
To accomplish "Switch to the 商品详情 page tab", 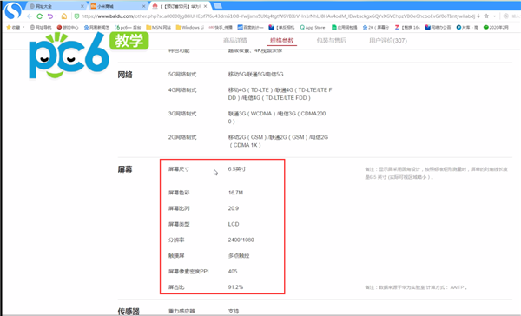I will click(x=235, y=41).
